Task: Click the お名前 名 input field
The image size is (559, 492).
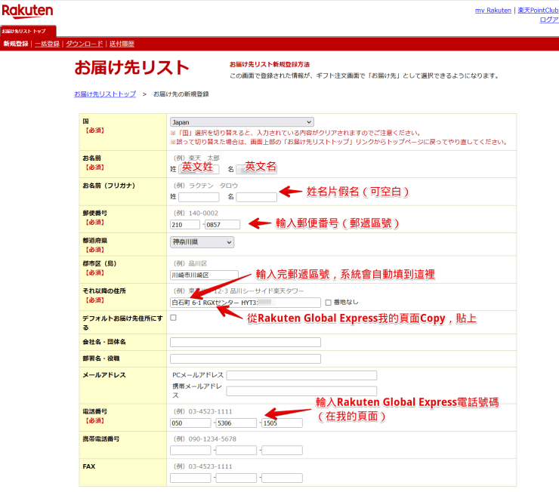Action: 256,169
